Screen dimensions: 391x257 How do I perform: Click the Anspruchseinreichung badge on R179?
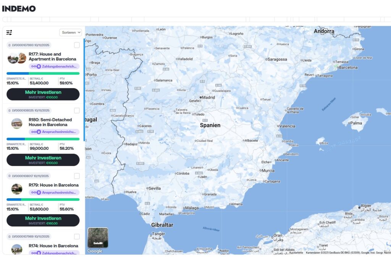[x=54, y=192]
